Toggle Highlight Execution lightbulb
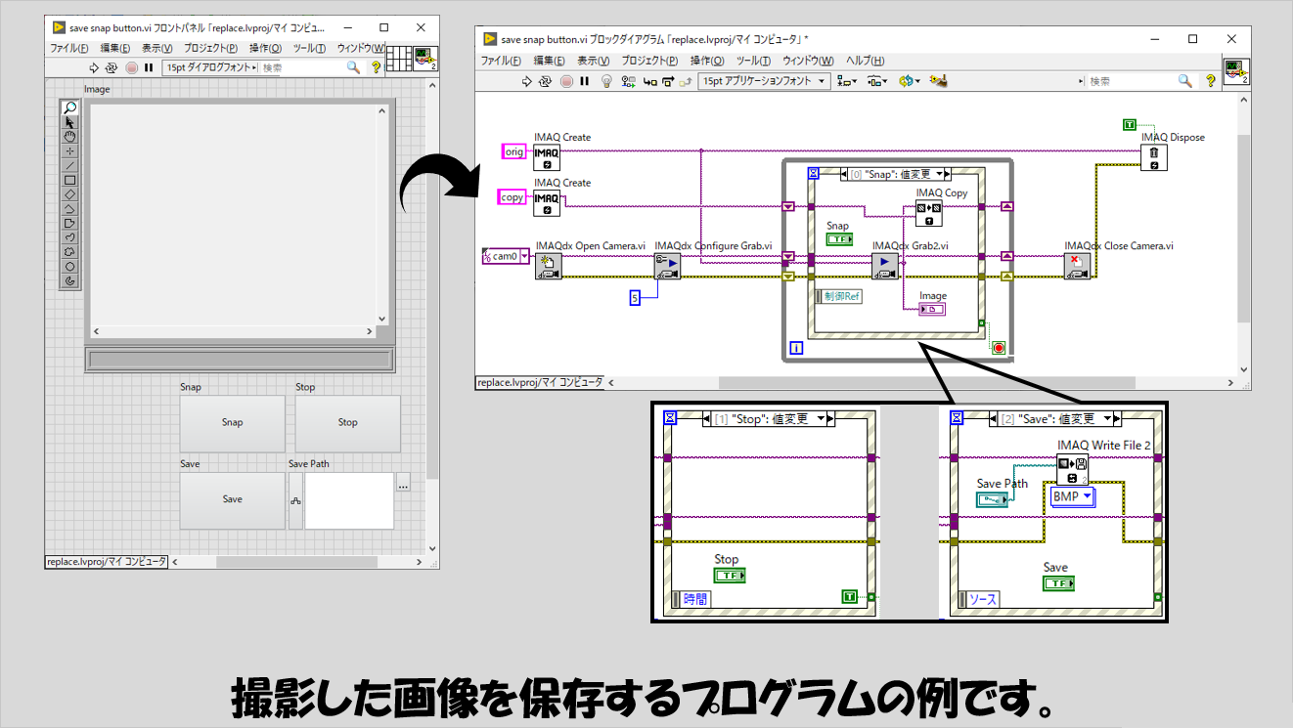 pyautogui.click(x=605, y=81)
